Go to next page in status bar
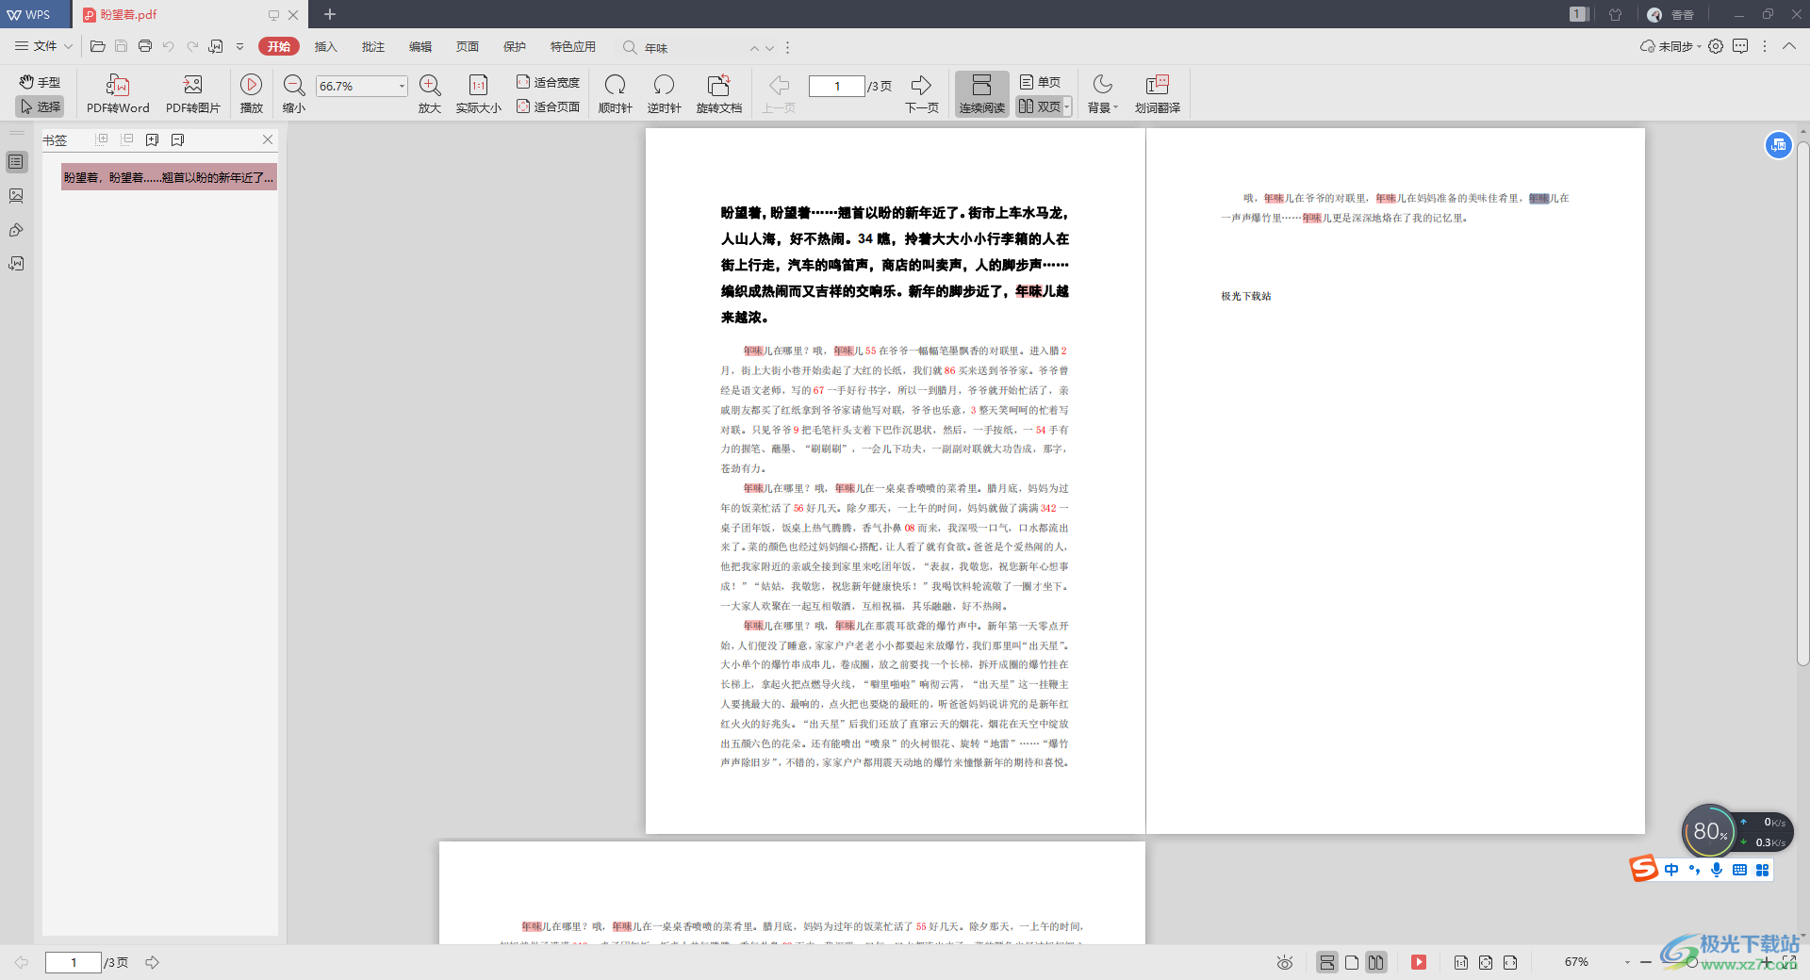 (x=152, y=962)
